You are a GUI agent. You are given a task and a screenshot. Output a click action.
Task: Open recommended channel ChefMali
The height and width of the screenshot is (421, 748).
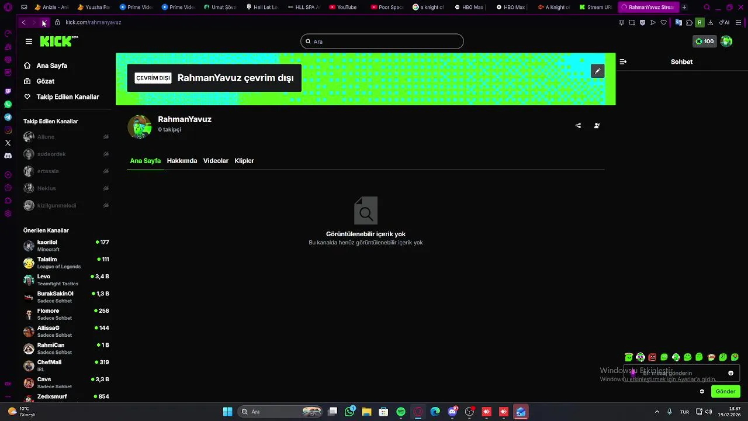[66, 365]
